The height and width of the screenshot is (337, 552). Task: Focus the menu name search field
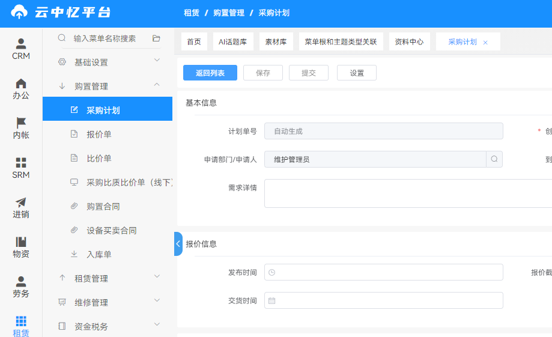pos(105,38)
